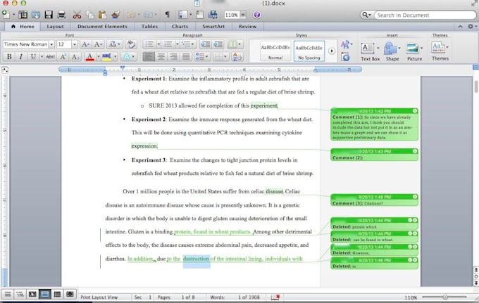Viewport: 479px width, 303px height.
Task: Undo the last action
Action: pyautogui.click(x=131, y=15)
